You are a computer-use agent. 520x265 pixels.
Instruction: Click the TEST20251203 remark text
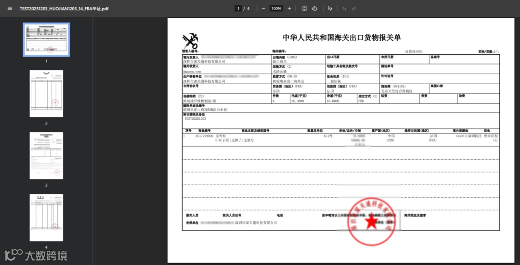pos(195,119)
